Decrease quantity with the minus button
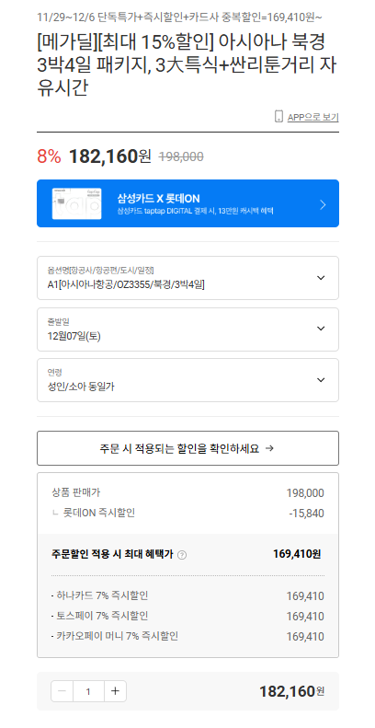Viewport: 375px width, 728px height. 62,691
